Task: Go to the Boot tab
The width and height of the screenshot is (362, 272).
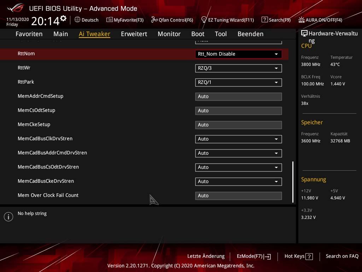Action: click(198, 34)
